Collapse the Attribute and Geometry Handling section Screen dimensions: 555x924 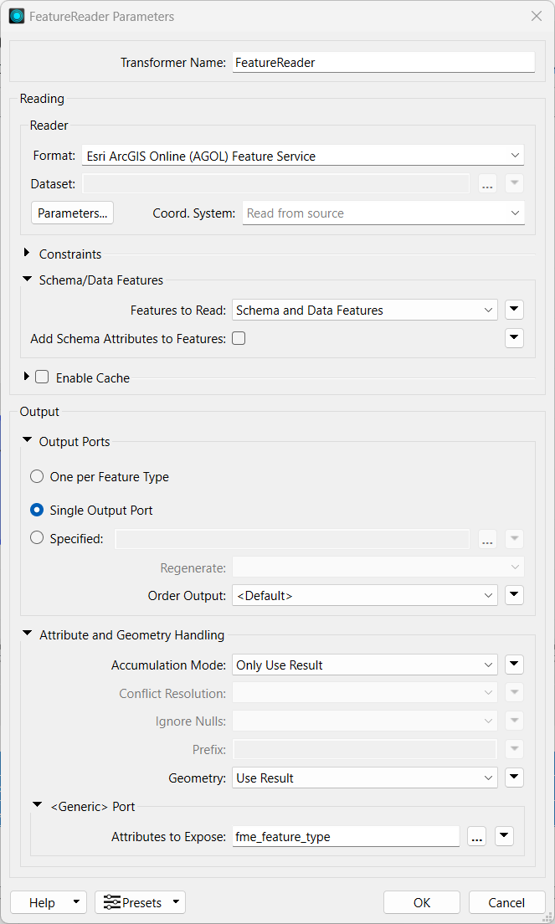coord(27,634)
